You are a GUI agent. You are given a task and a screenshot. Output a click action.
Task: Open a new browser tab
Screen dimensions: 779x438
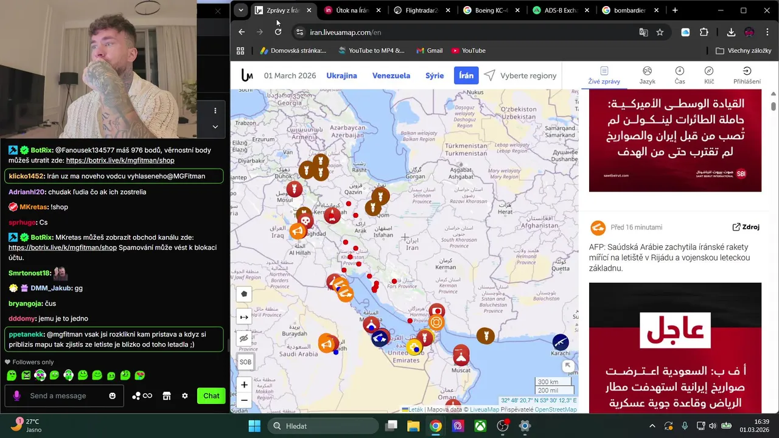pyautogui.click(x=675, y=10)
